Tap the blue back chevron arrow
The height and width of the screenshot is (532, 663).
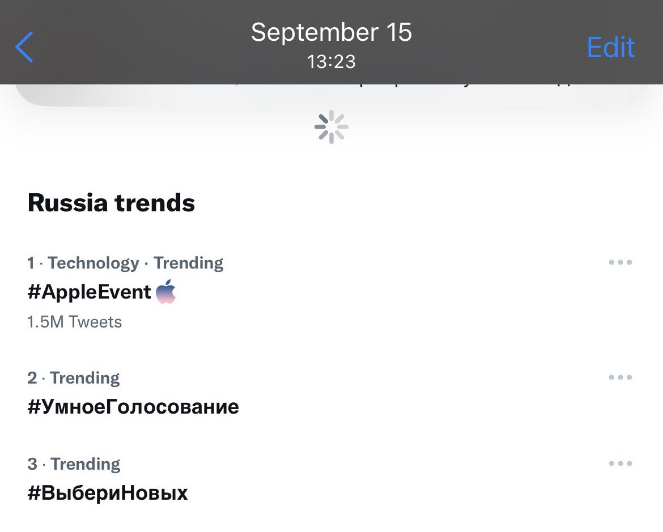pos(25,46)
